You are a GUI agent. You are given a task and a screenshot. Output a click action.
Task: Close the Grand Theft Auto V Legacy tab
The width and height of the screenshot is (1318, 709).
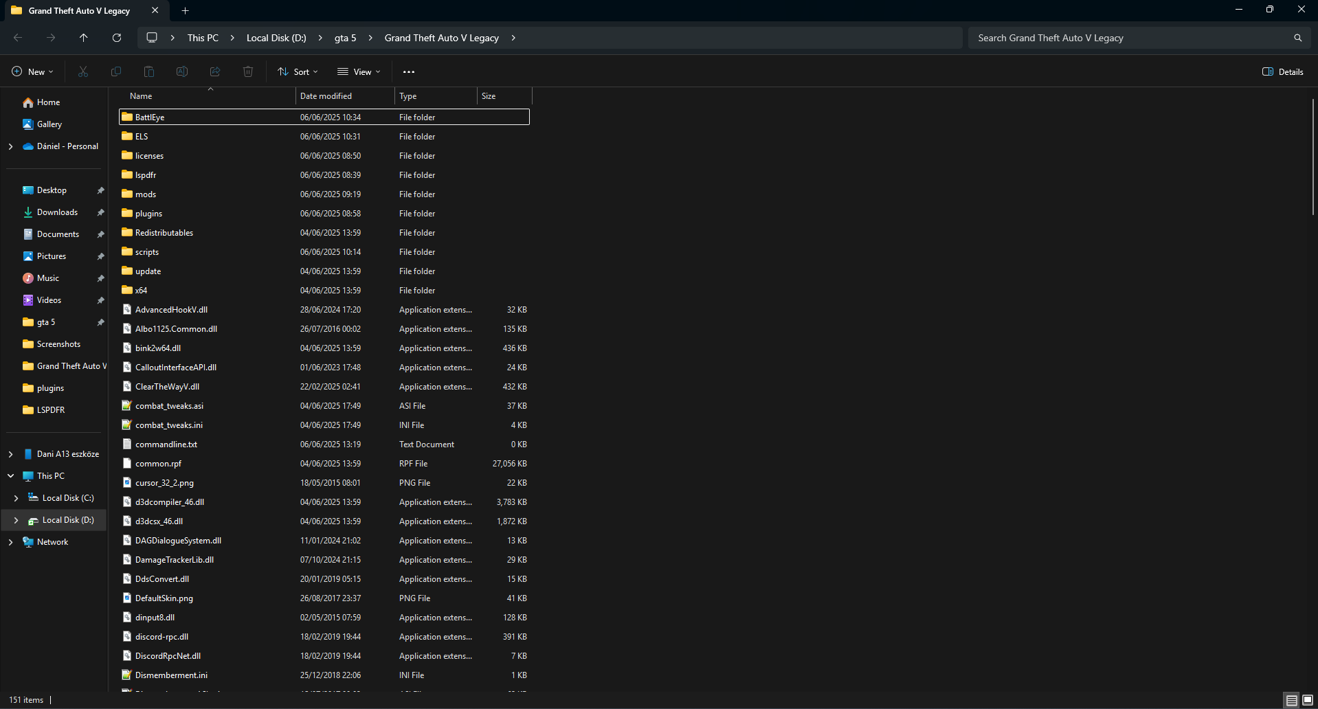coord(155,10)
